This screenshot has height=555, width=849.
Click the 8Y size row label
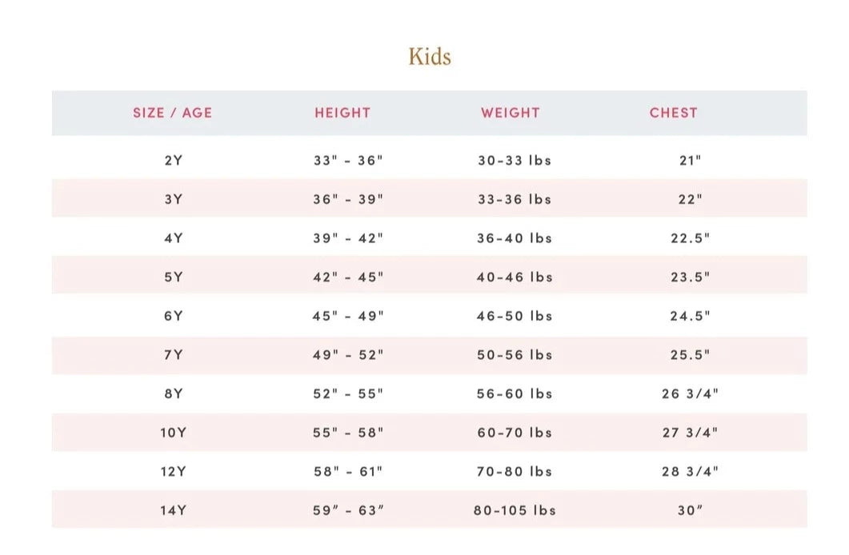tap(174, 393)
